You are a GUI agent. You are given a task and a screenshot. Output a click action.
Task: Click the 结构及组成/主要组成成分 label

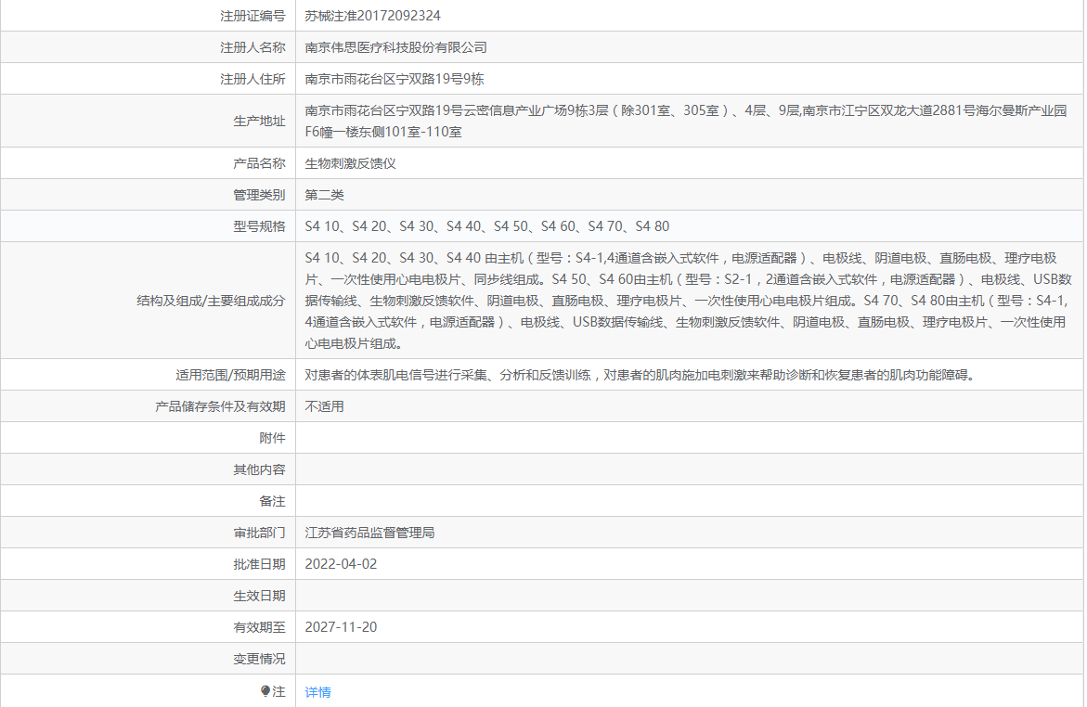click(x=211, y=300)
